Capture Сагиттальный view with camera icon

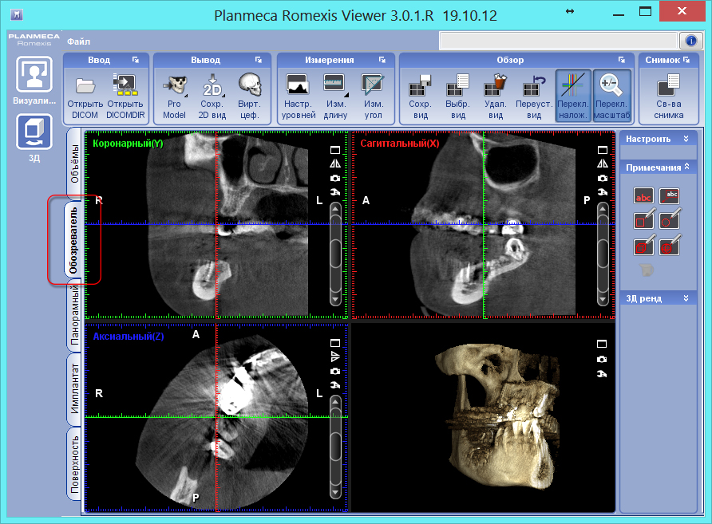point(603,179)
